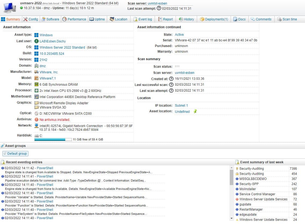This screenshot has width=305, height=224.
Task: Select the gupdate event summary row
Action: (x=266, y=204)
